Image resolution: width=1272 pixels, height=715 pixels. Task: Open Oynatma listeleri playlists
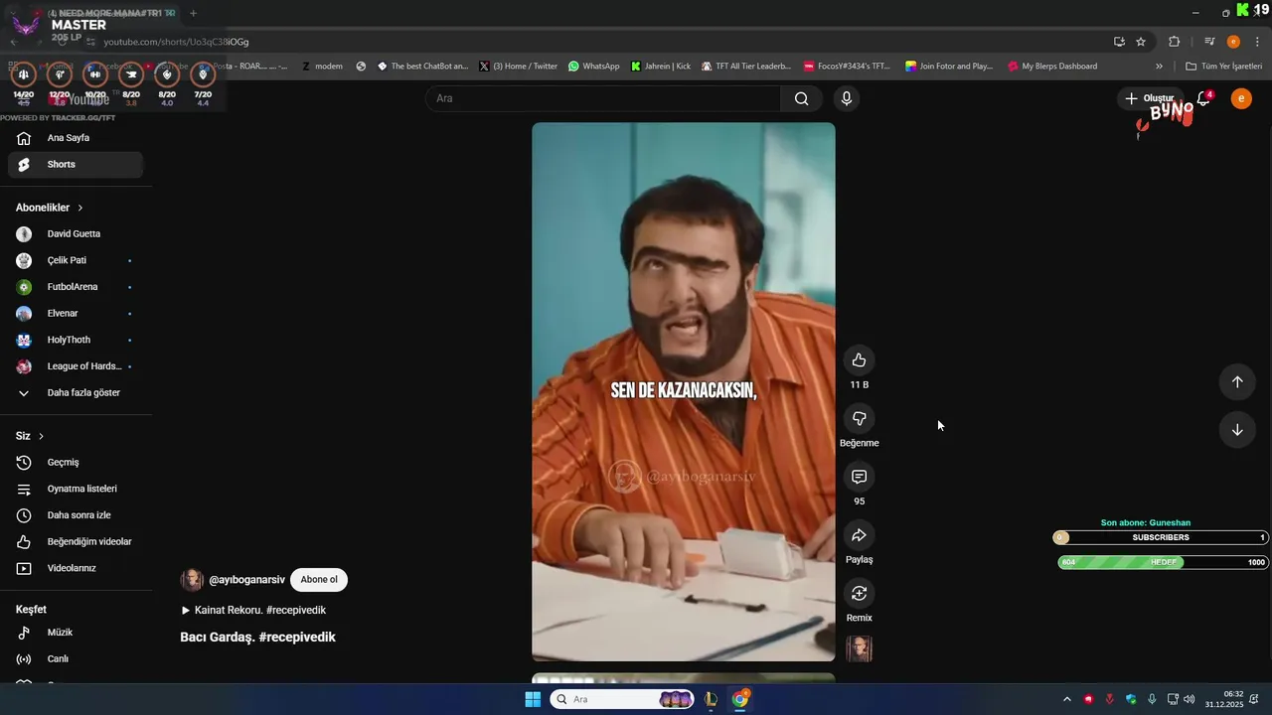click(76, 489)
